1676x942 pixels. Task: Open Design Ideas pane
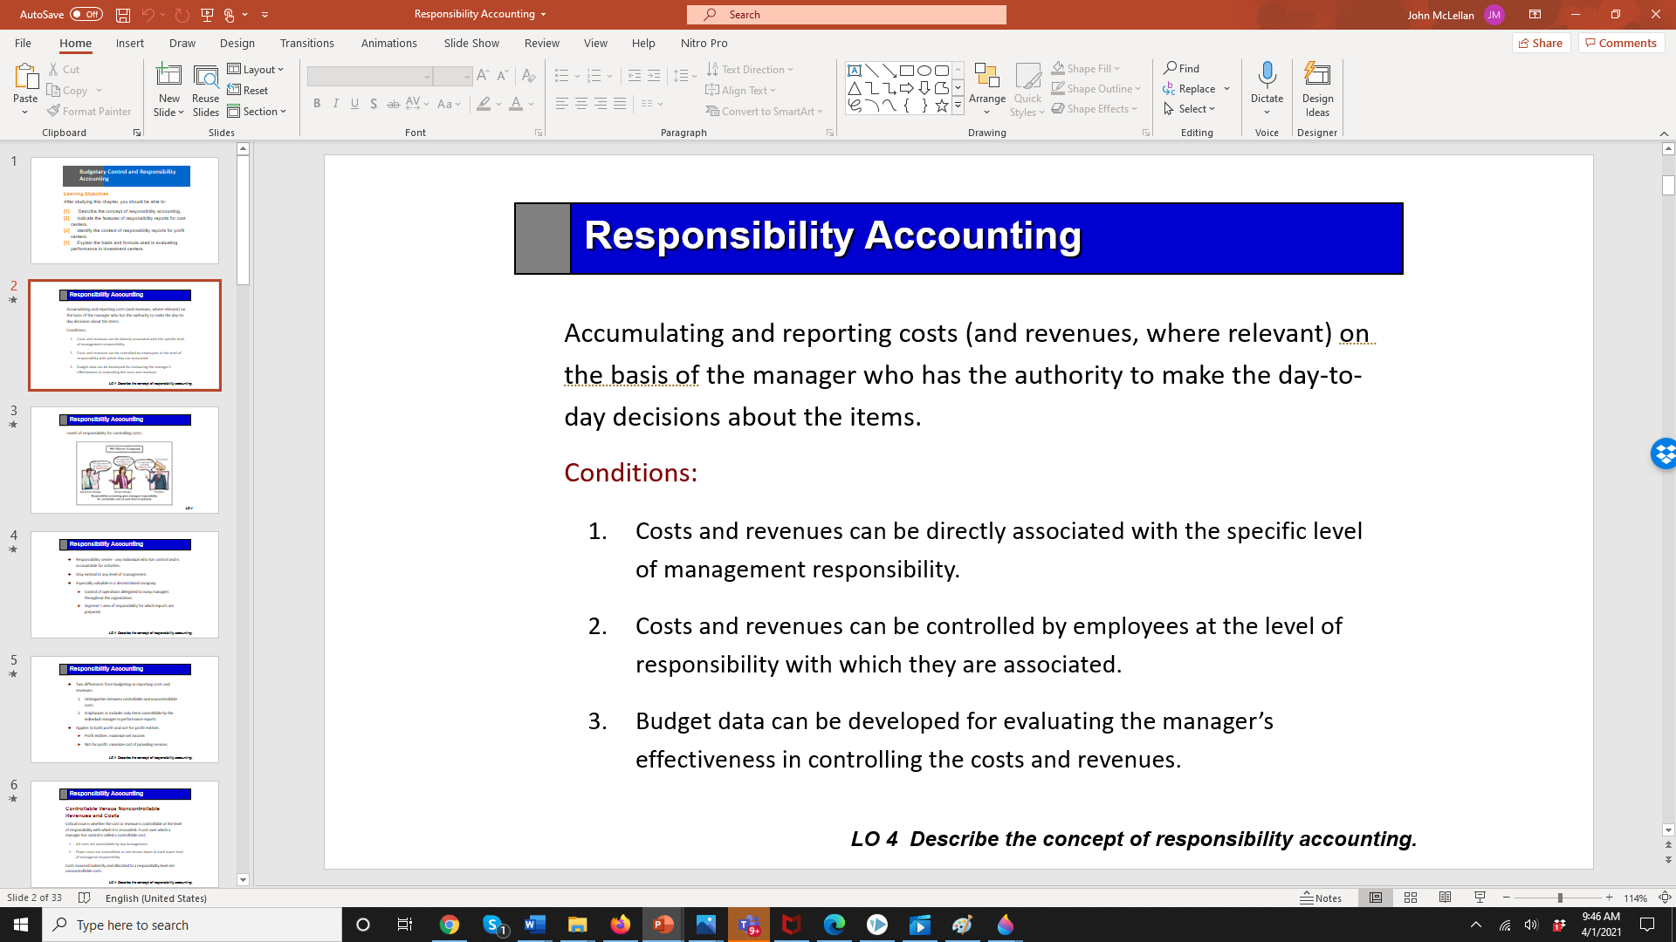[x=1317, y=89]
